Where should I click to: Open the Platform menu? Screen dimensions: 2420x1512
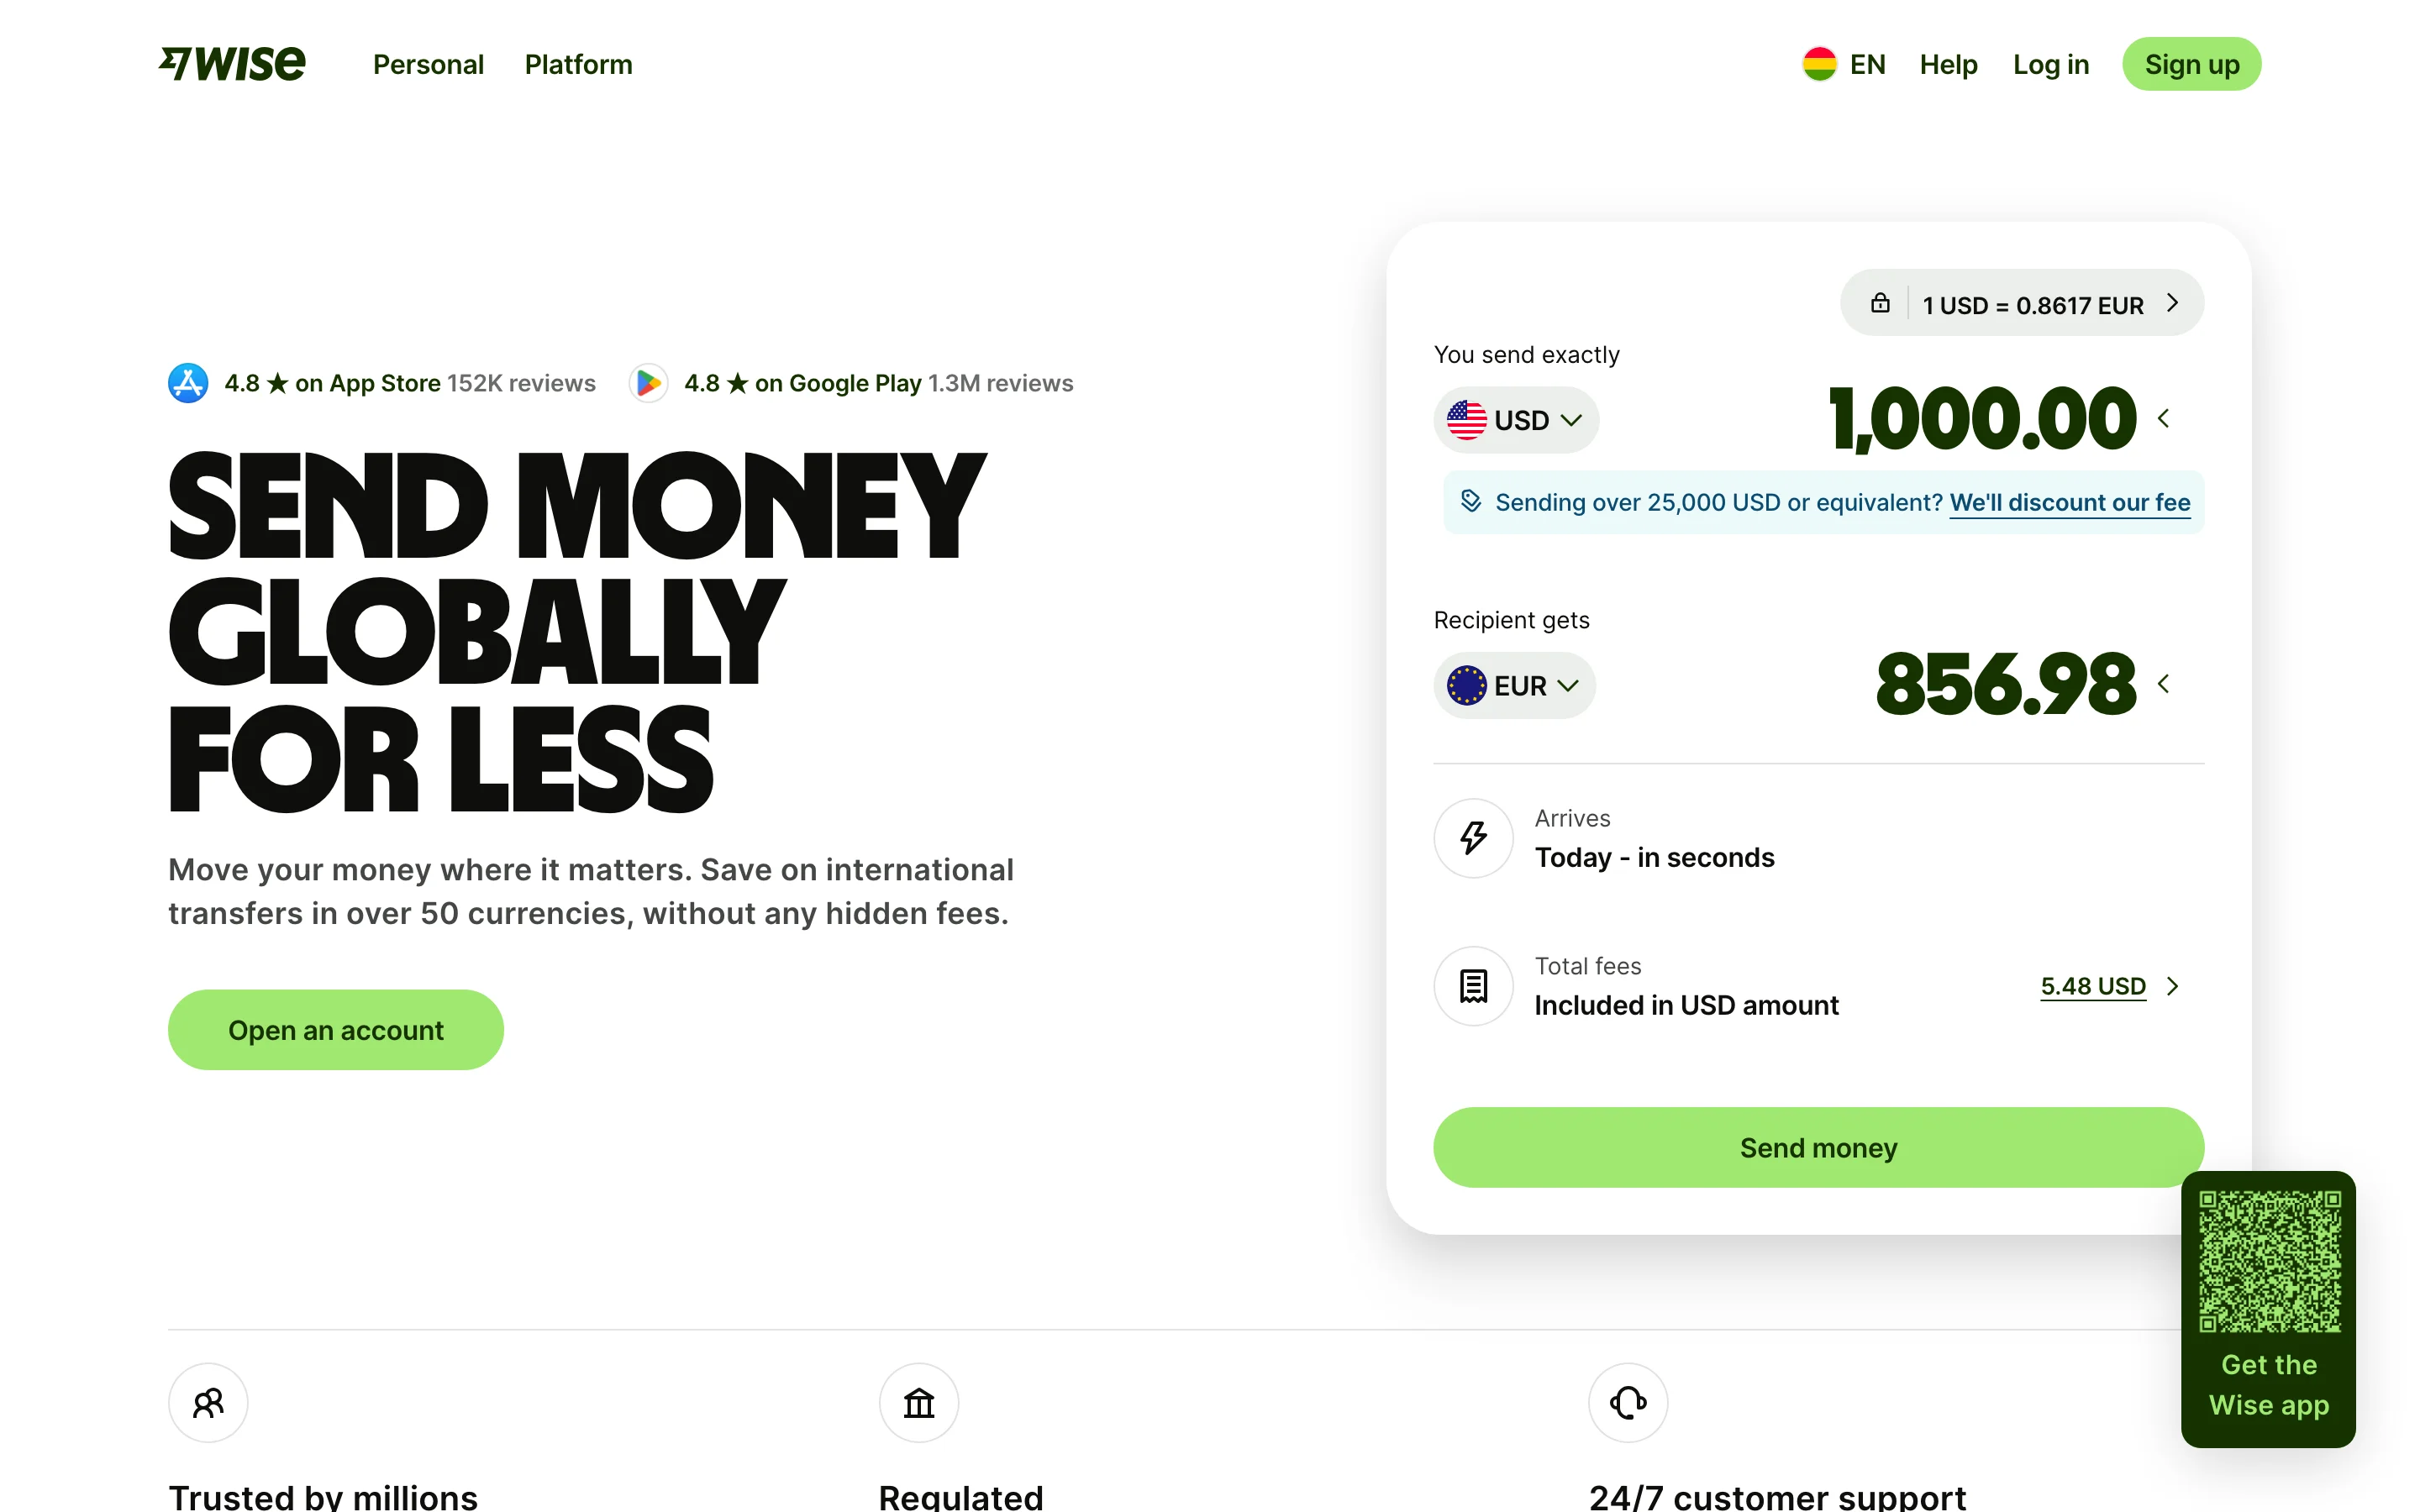coord(578,65)
